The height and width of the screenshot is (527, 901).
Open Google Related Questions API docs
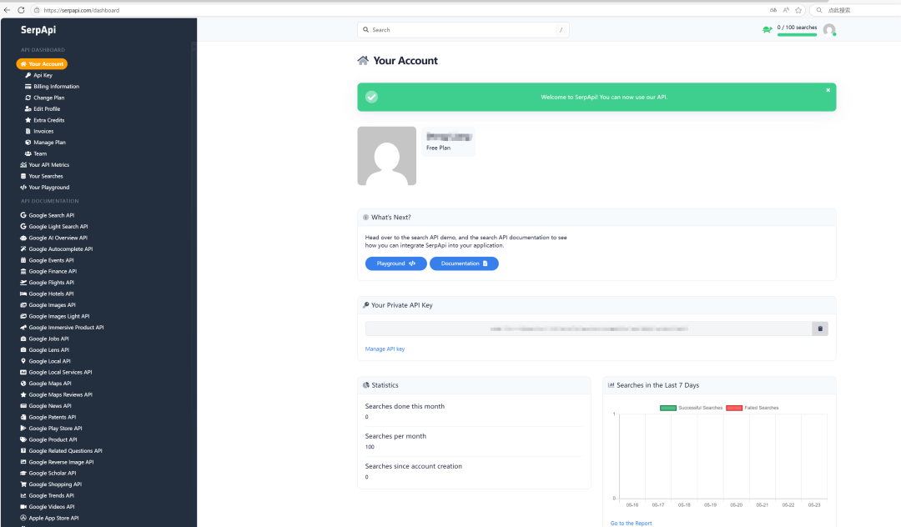pyautogui.click(x=66, y=450)
